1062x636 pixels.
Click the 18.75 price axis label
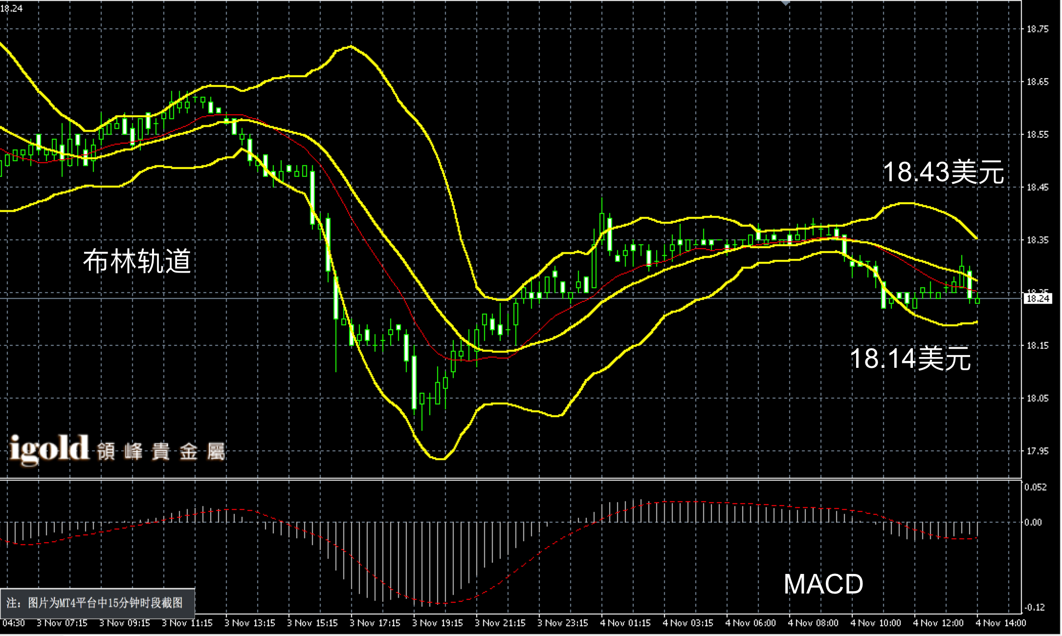(1038, 29)
